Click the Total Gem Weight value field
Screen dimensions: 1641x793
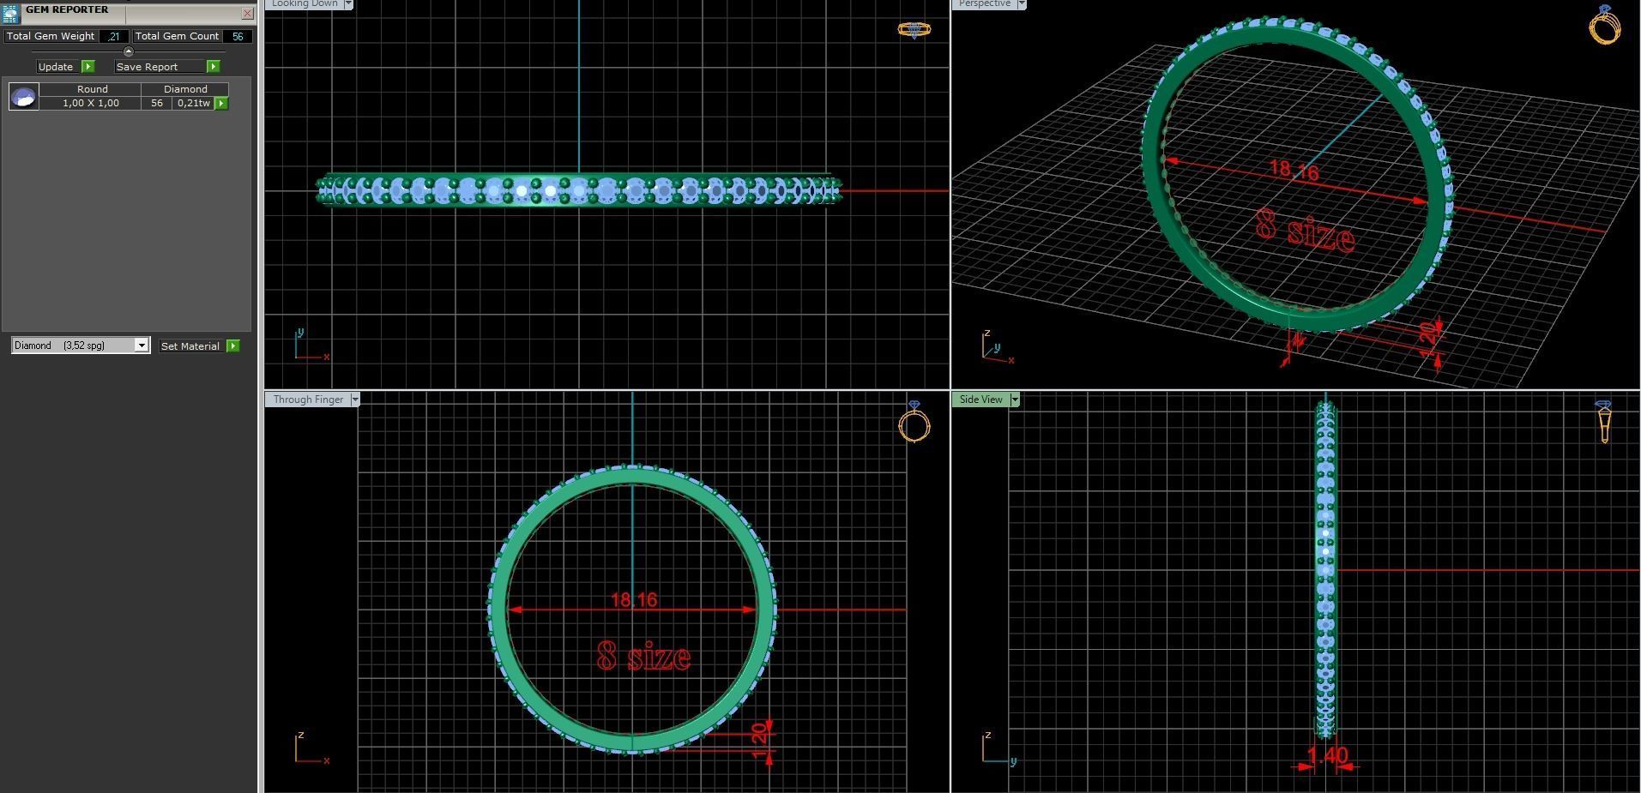point(114,36)
